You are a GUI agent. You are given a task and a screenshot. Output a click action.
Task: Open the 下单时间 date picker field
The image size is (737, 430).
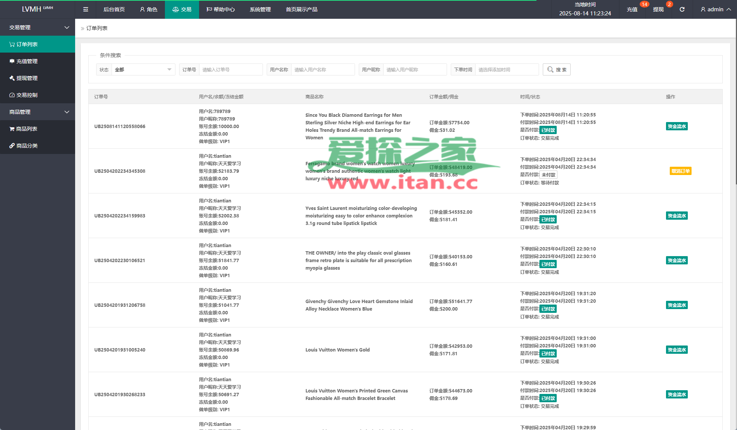tap(507, 69)
